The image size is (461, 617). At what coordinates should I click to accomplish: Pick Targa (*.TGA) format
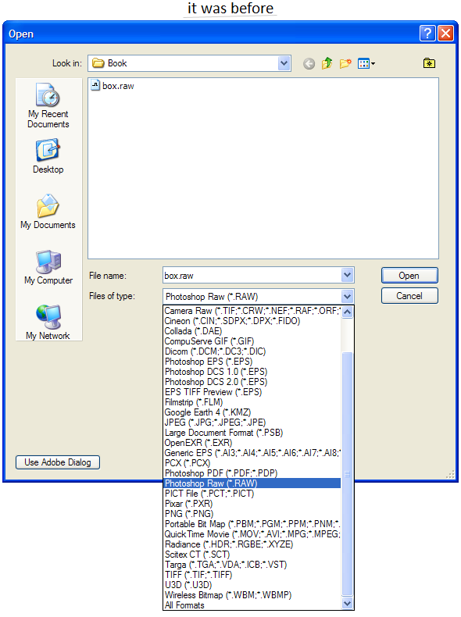pos(252,565)
